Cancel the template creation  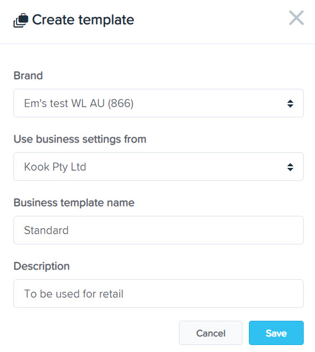click(x=211, y=333)
